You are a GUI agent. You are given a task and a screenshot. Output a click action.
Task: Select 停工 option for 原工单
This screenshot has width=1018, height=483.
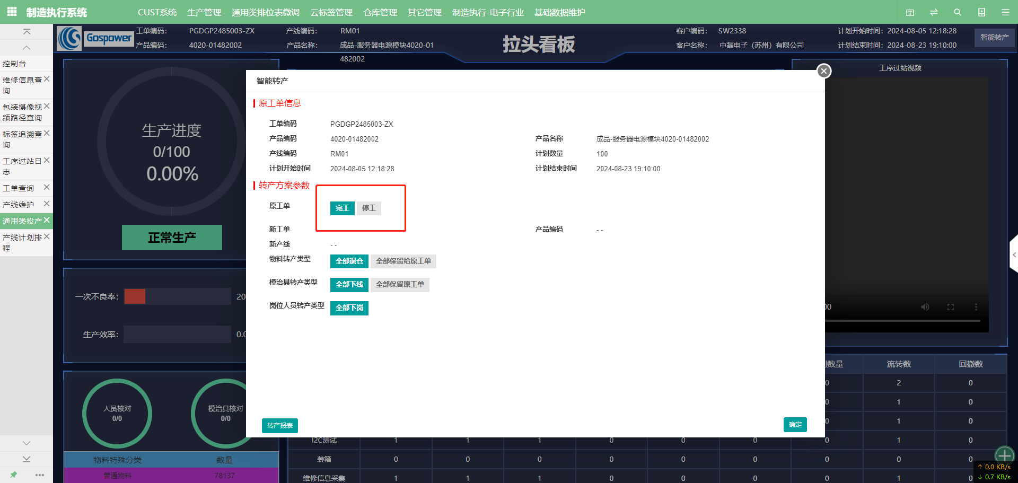[369, 208]
